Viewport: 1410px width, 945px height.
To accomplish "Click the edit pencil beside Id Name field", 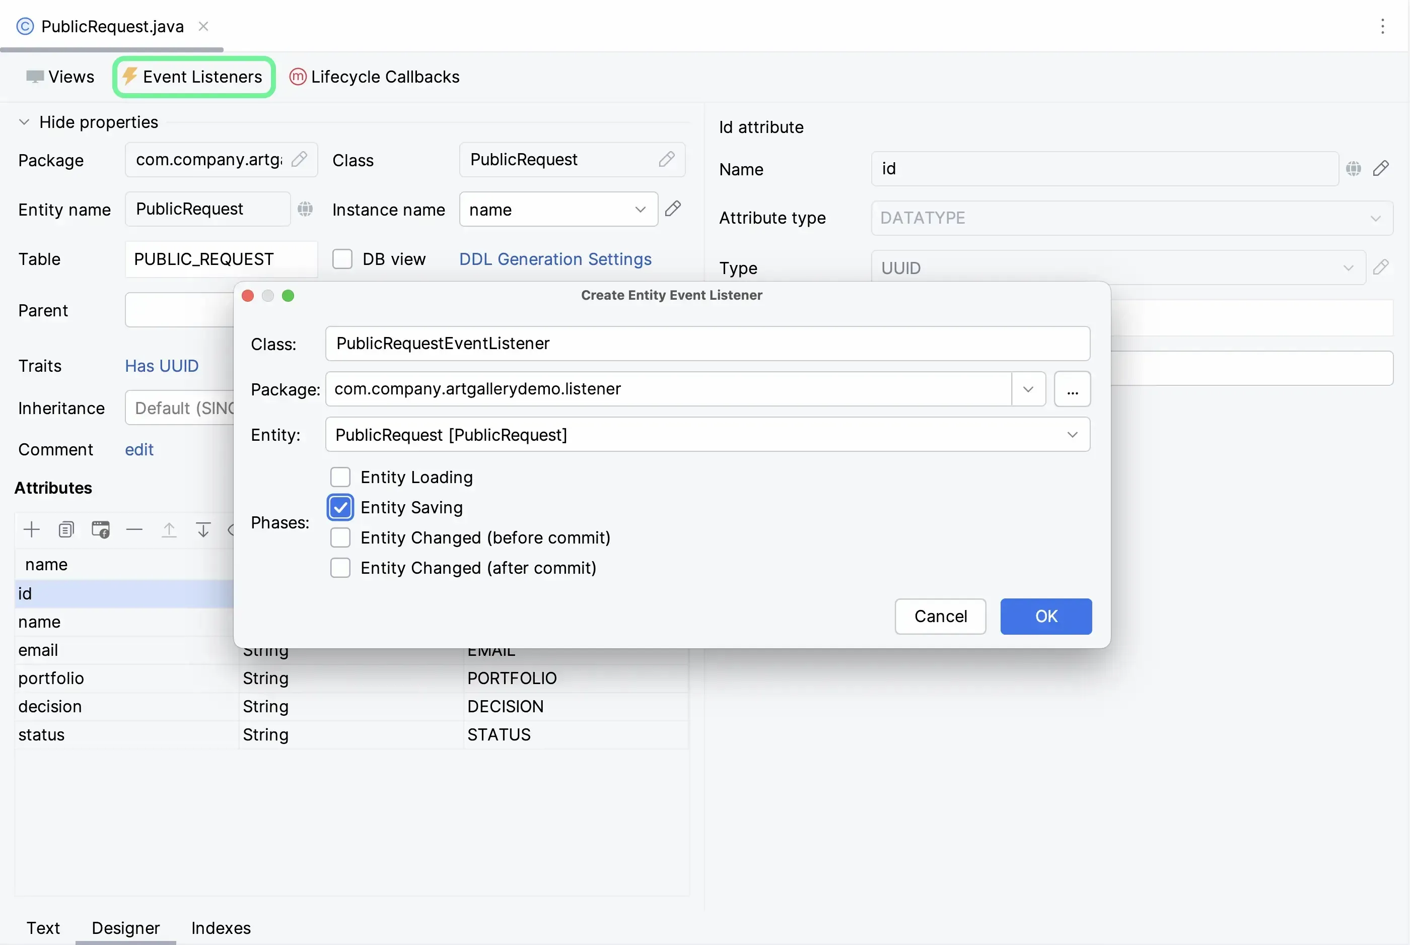I will tap(1381, 169).
